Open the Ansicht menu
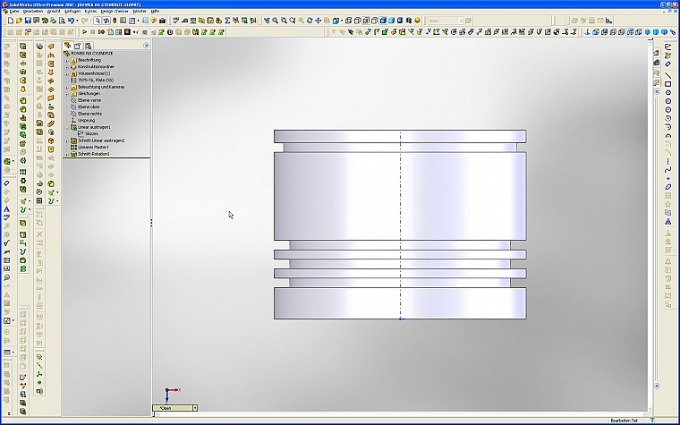Screen dimensions: 680x425 pyautogui.click(x=54, y=11)
